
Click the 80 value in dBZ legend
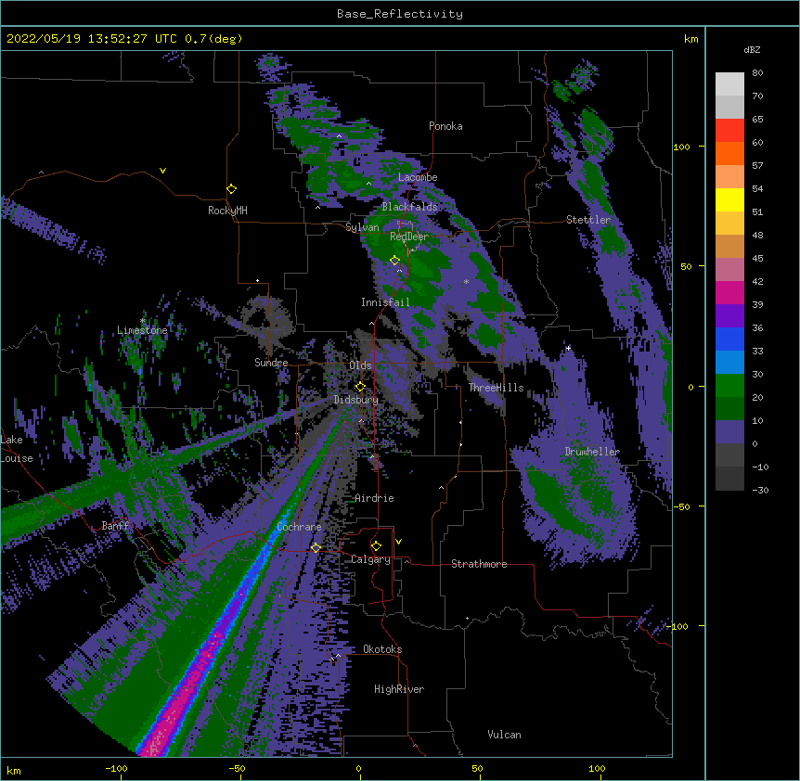click(x=757, y=73)
